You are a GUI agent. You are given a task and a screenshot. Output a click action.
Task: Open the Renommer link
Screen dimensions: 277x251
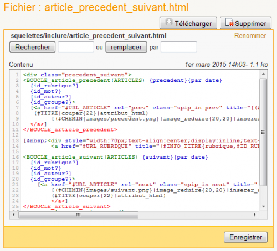point(250,35)
